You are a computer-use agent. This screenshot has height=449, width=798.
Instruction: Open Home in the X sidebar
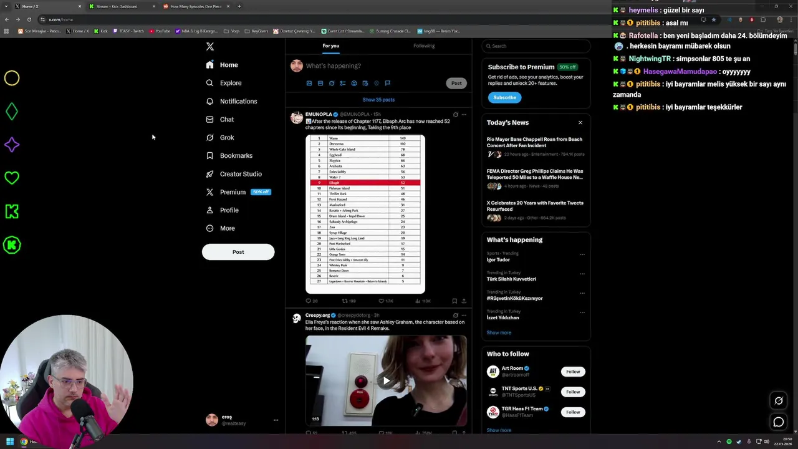223,65
